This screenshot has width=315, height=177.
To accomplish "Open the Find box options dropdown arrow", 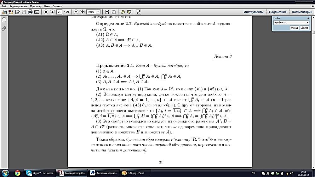I will click(x=307, y=23).
